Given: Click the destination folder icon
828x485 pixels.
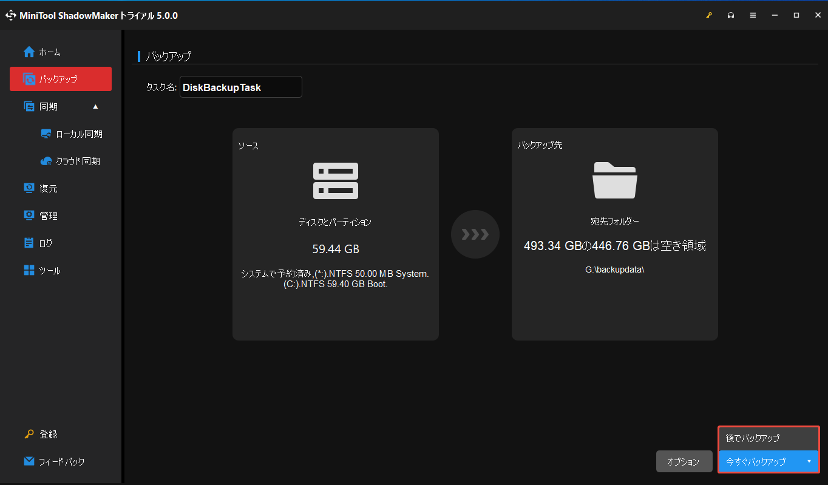Looking at the screenshot, I should [615, 180].
